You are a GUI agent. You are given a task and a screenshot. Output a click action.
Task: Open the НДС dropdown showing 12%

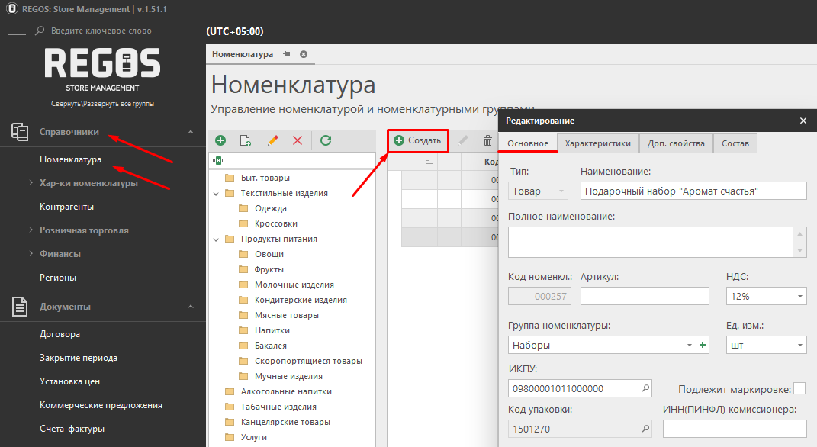point(766,297)
